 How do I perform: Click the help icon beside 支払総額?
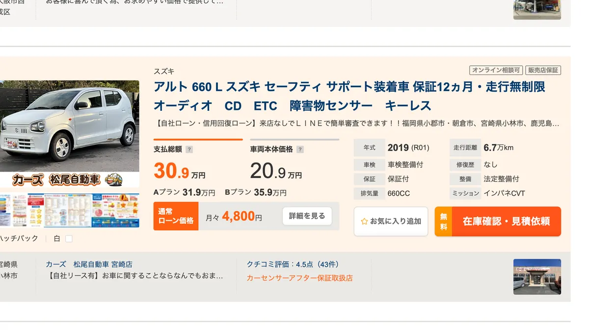point(189,150)
